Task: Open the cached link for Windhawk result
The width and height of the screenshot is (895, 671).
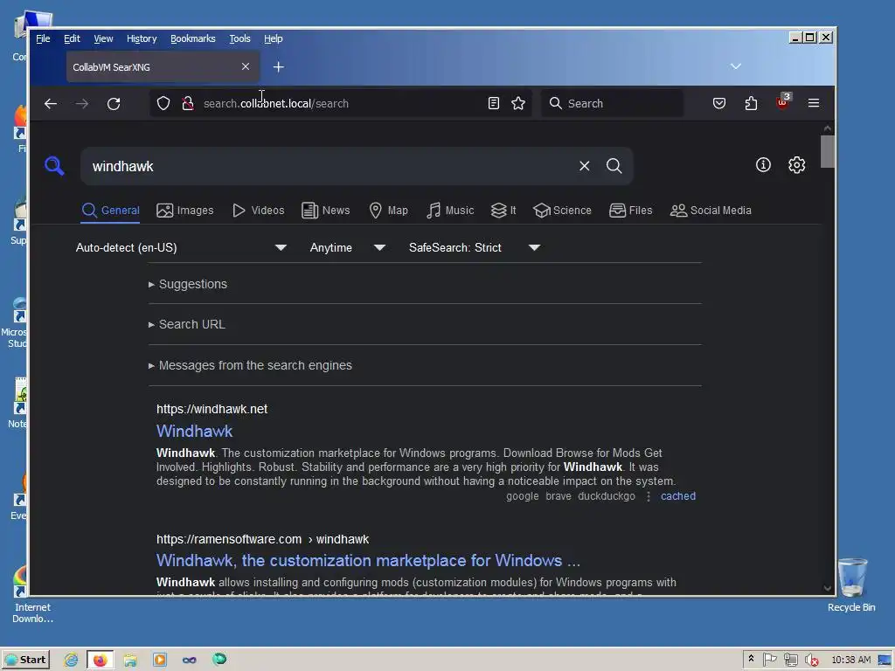Action: point(678,496)
